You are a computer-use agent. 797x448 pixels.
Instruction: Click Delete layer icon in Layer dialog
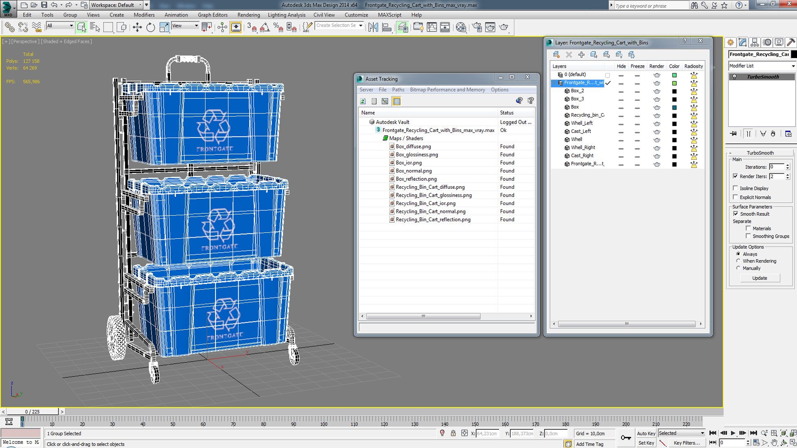click(x=569, y=55)
